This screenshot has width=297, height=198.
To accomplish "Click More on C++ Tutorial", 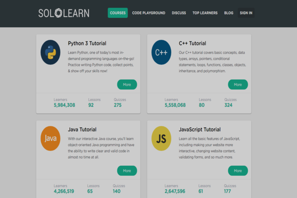I will (238, 85).
